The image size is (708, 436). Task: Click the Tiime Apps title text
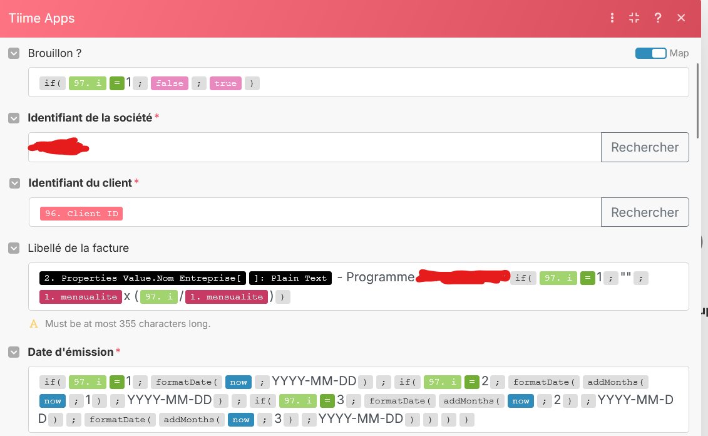point(41,18)
